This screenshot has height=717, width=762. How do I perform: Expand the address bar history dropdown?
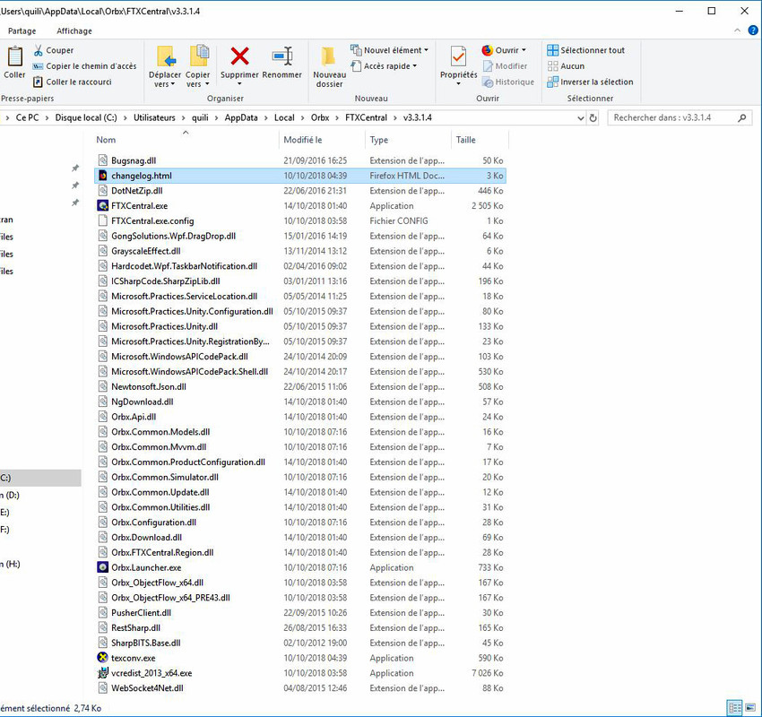point(580,118)
